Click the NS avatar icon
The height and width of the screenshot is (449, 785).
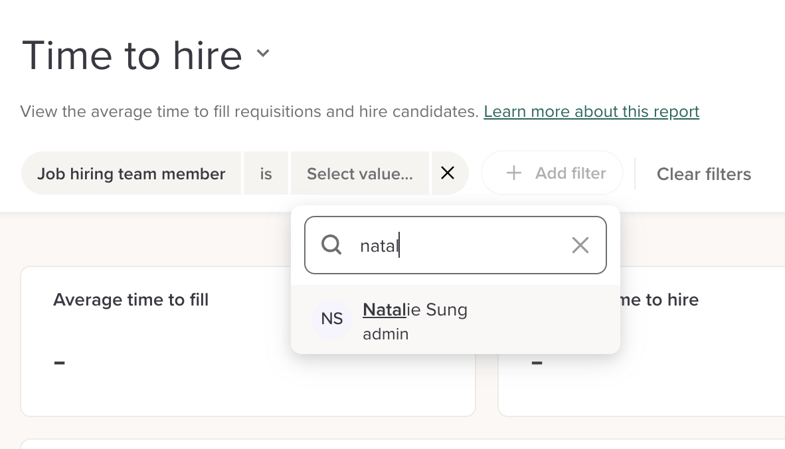332,319
